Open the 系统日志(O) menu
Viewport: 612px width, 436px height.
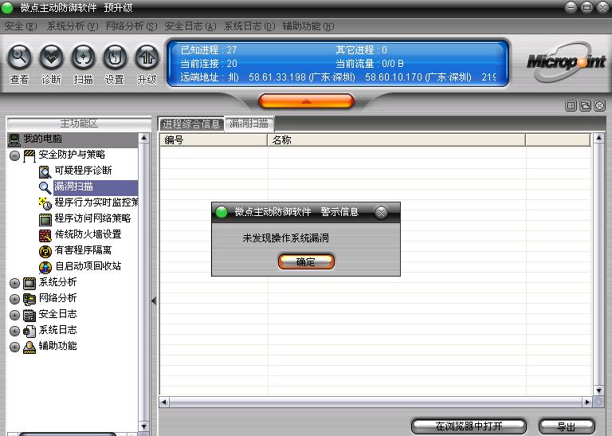coord(249,26)
